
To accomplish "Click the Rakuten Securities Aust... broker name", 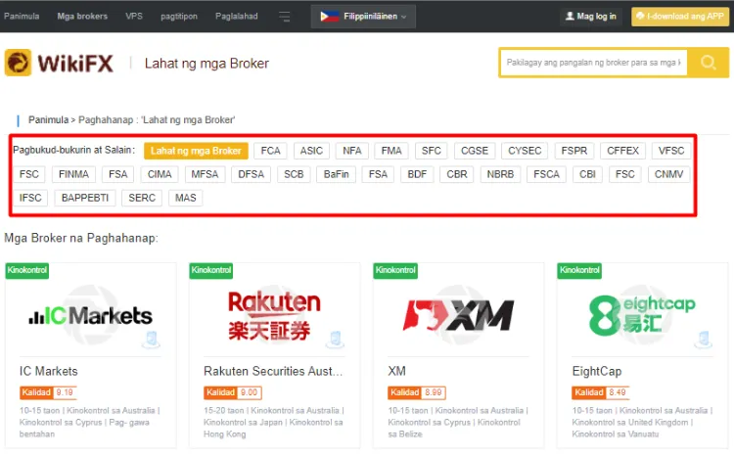I will (273, 371).
